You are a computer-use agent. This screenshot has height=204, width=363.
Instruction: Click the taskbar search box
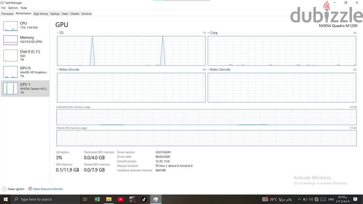[x=45, y=199]
